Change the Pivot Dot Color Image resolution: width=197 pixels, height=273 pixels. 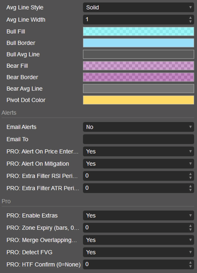point(138,100)
